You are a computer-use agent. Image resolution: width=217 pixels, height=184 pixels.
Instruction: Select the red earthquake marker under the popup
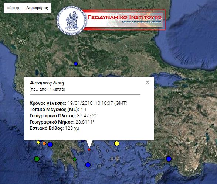89,150
